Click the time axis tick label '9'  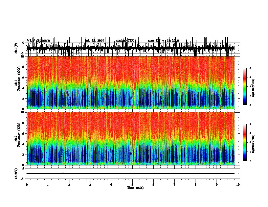217,185
